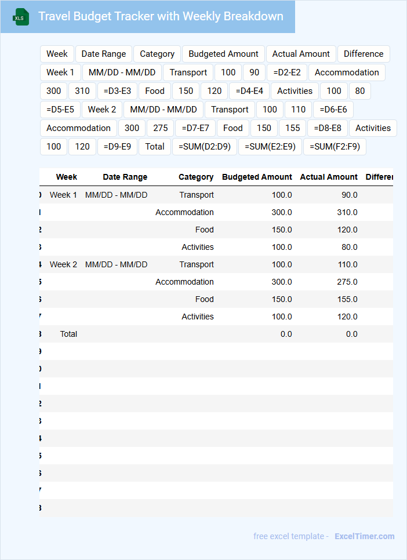Click the Travel Budget Tracker title

click(161, 16)
